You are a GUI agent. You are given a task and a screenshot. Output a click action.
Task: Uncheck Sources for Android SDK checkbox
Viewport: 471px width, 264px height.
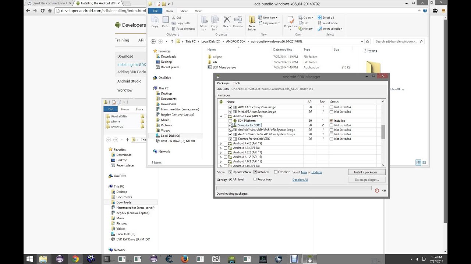(230, 139)
